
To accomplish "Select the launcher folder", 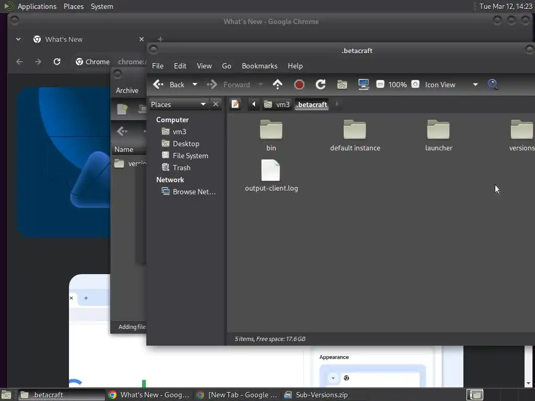I will (x=438, y=135).
